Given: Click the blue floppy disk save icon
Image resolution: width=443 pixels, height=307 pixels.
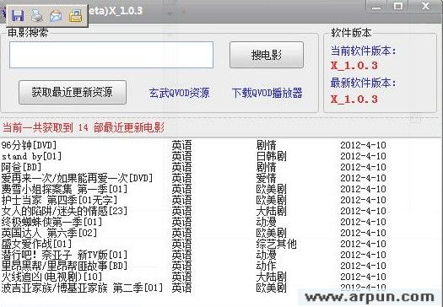Looking at the screenshot, I should [x=18, y=15].
